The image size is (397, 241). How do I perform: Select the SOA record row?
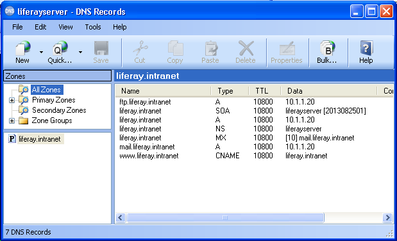pos(255,111)
